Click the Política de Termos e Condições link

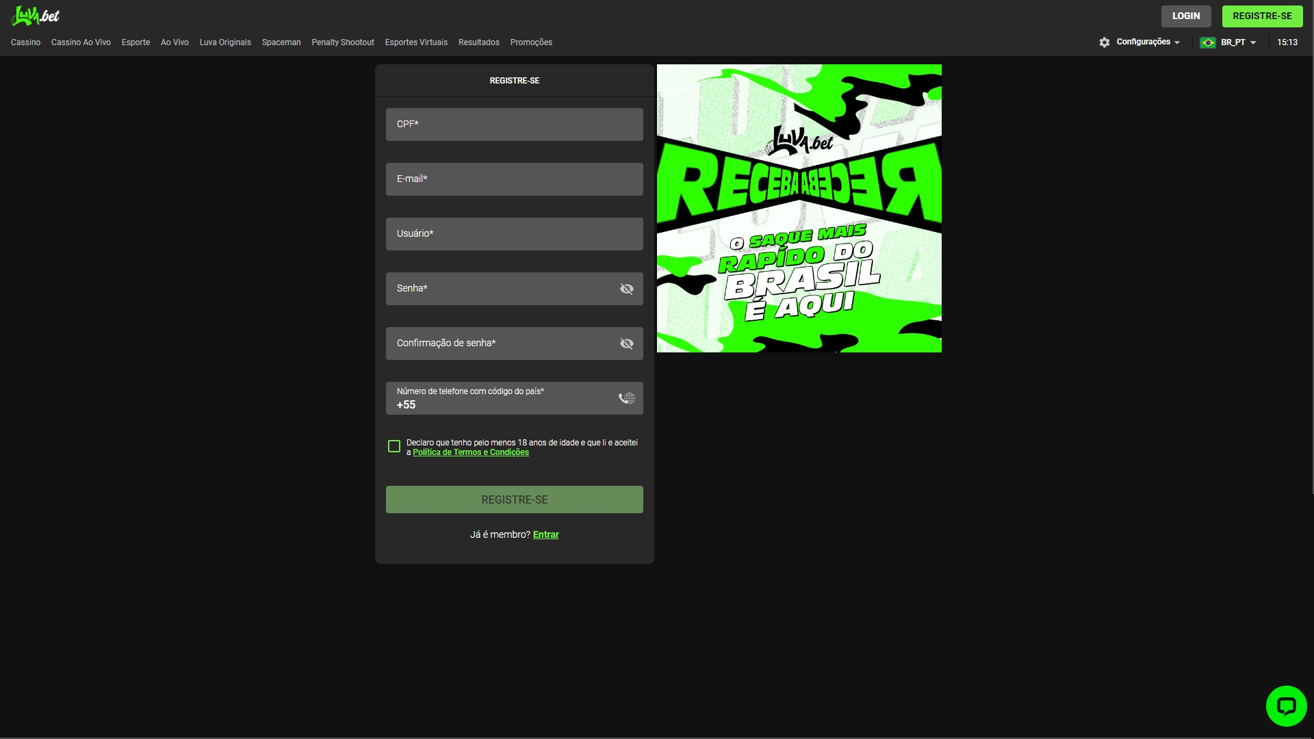(x=470, y=451)
